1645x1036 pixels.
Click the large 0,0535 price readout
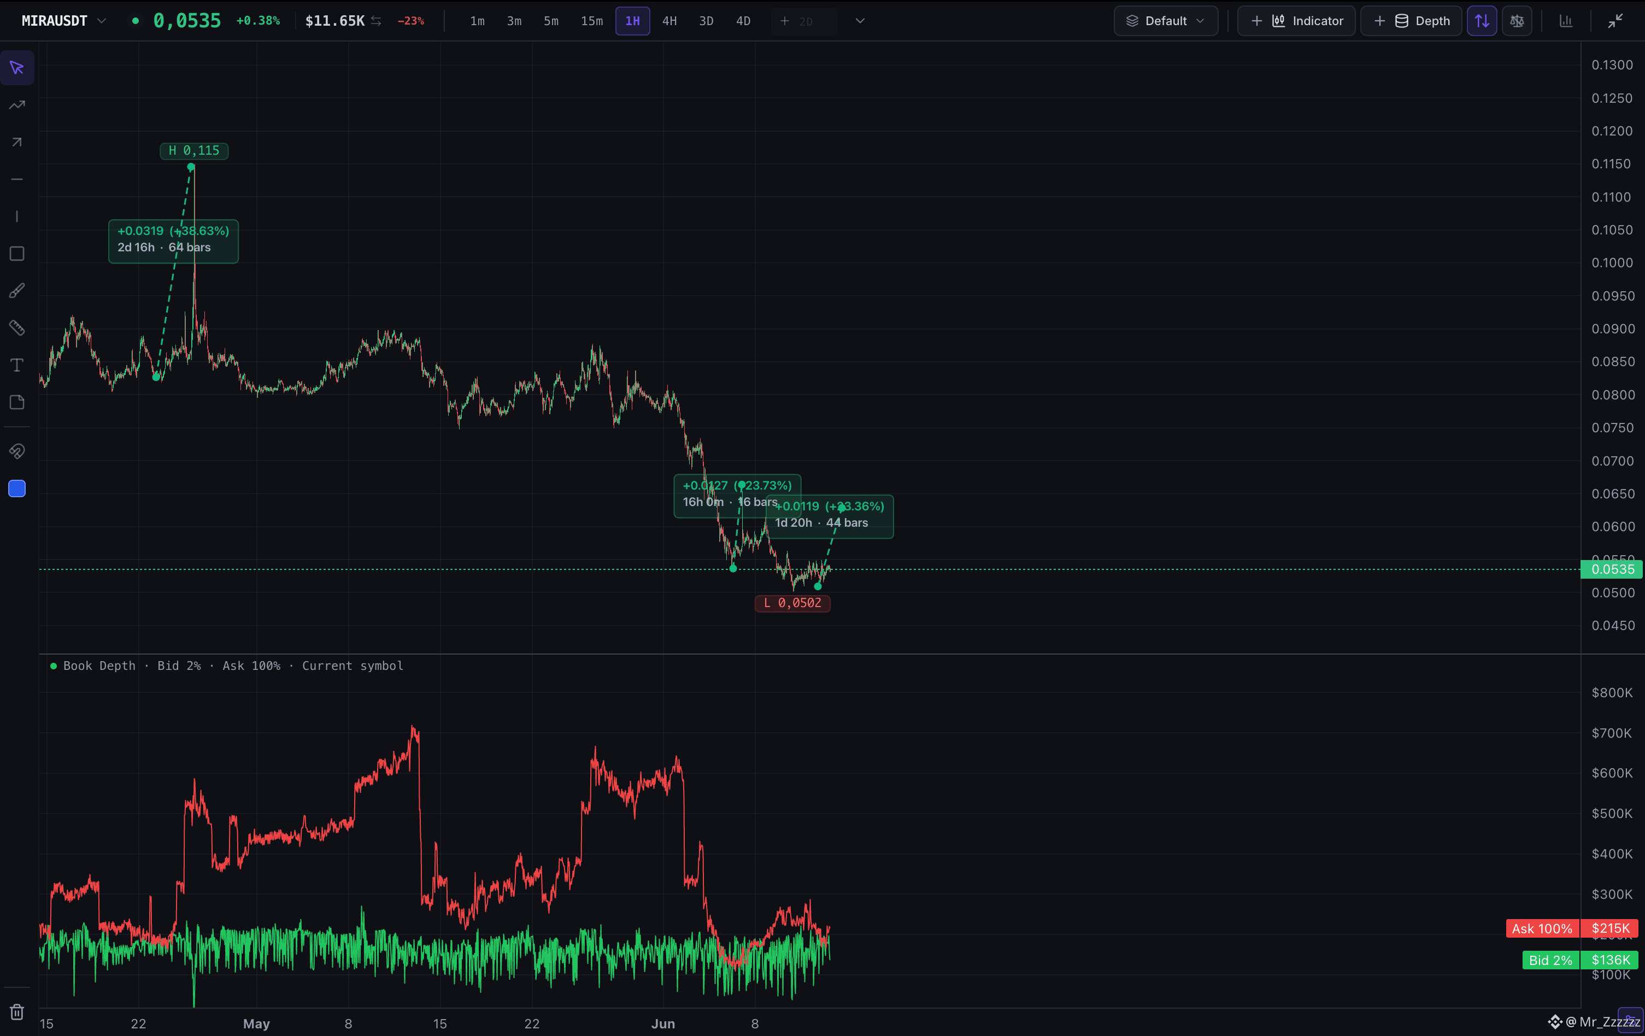point(187,21)
